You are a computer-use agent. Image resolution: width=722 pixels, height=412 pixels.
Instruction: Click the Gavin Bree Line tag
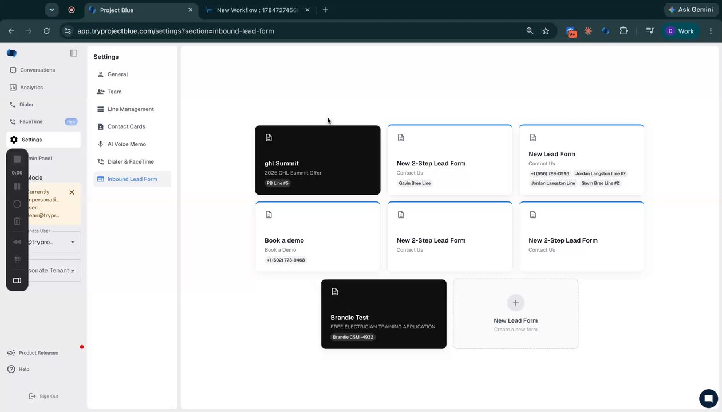pos(415,183)
